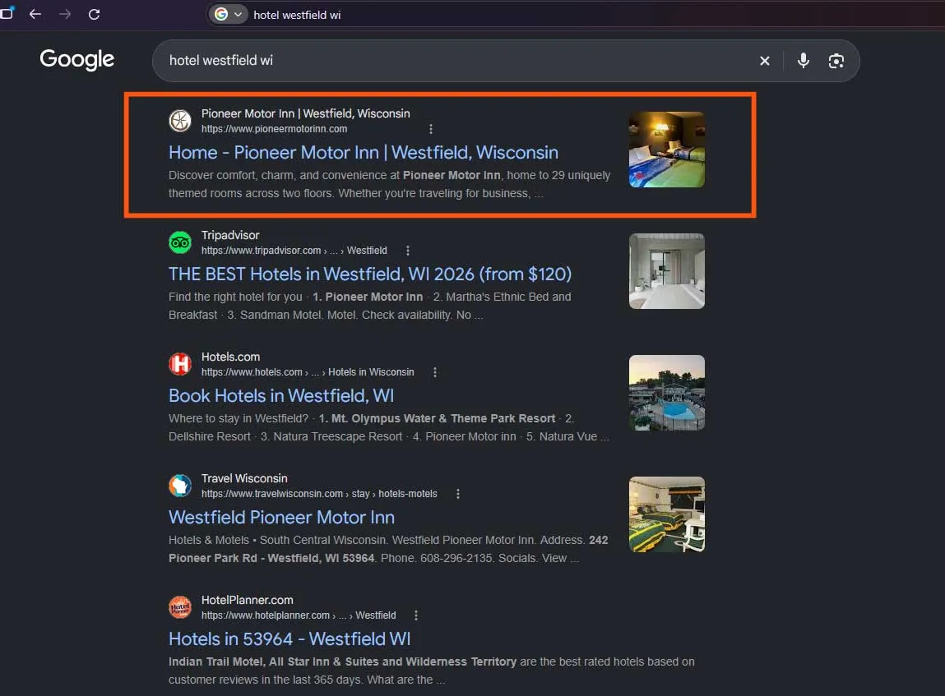Open Book Hotels in Westfield, WI link
The width and height of the screenshot is (945, 696).
click(281, 395)
